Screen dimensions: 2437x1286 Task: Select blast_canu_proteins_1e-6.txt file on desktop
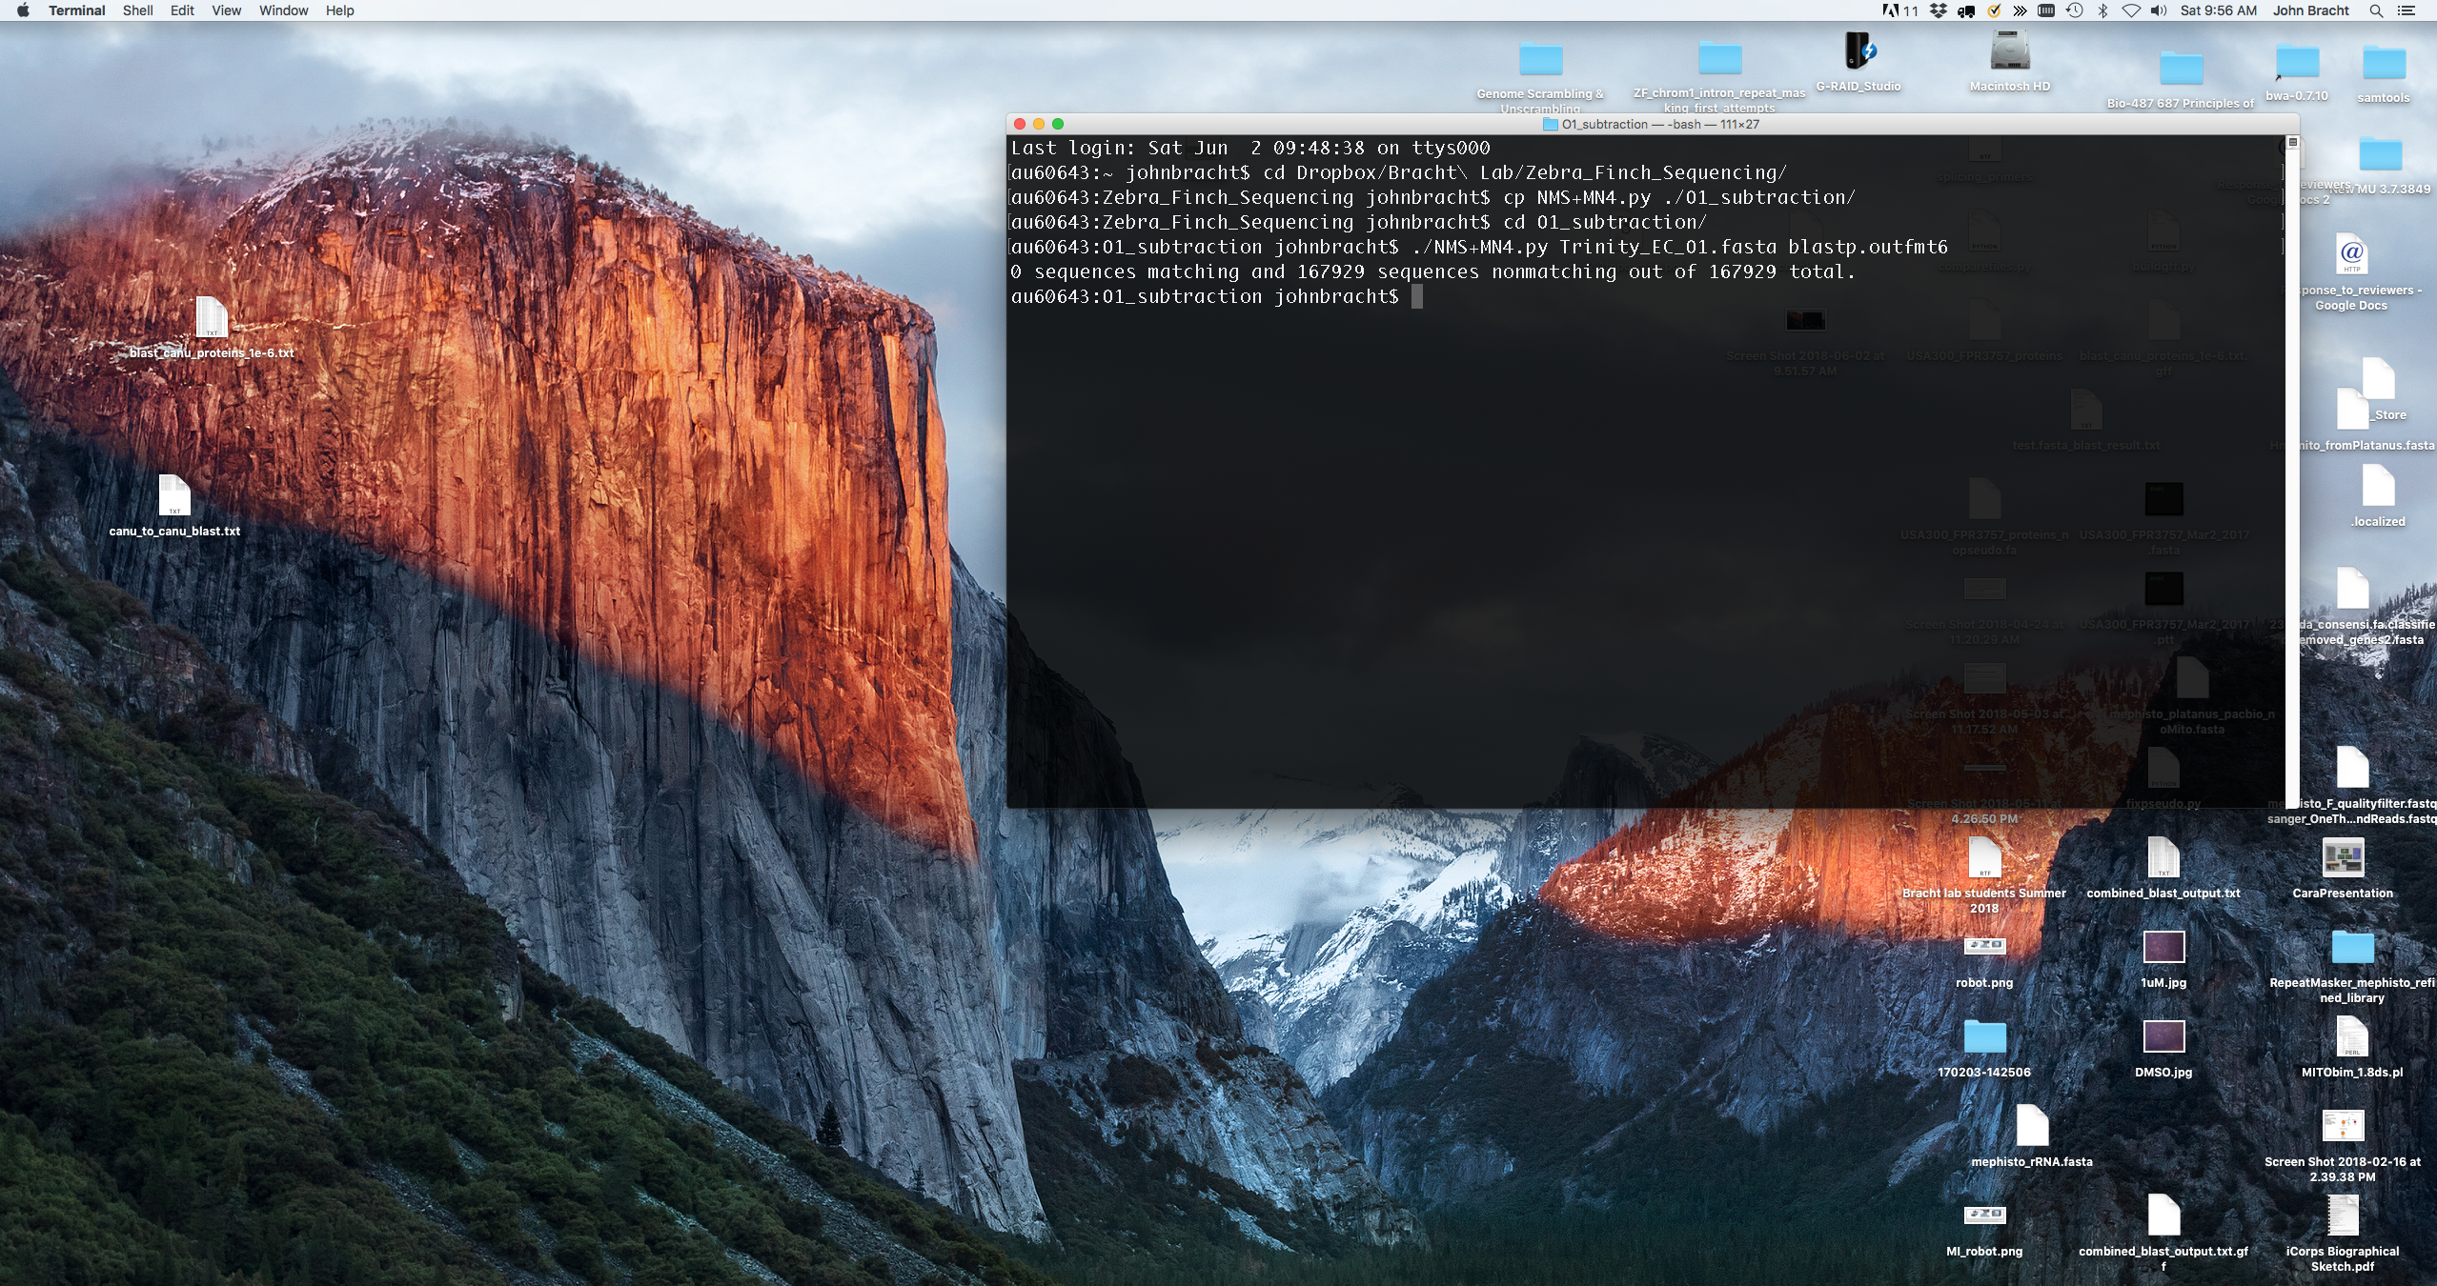pyautogui.click(x=211, y=318)
